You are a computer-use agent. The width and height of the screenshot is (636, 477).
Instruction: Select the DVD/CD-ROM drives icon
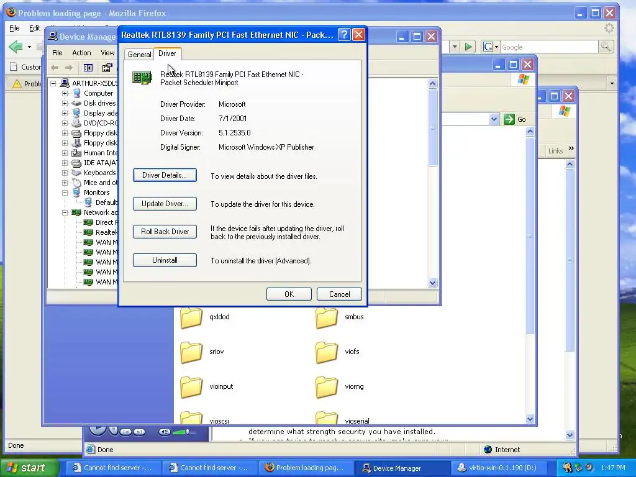coord(76,123)
